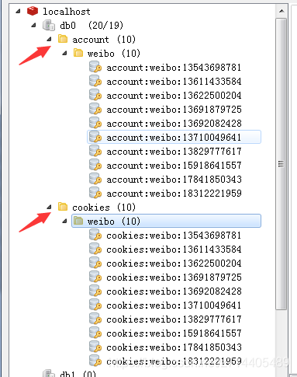Screen dimensions: 297x377
Task: Open key cookies:weibo:13691879725
Action: pos(174,278)
